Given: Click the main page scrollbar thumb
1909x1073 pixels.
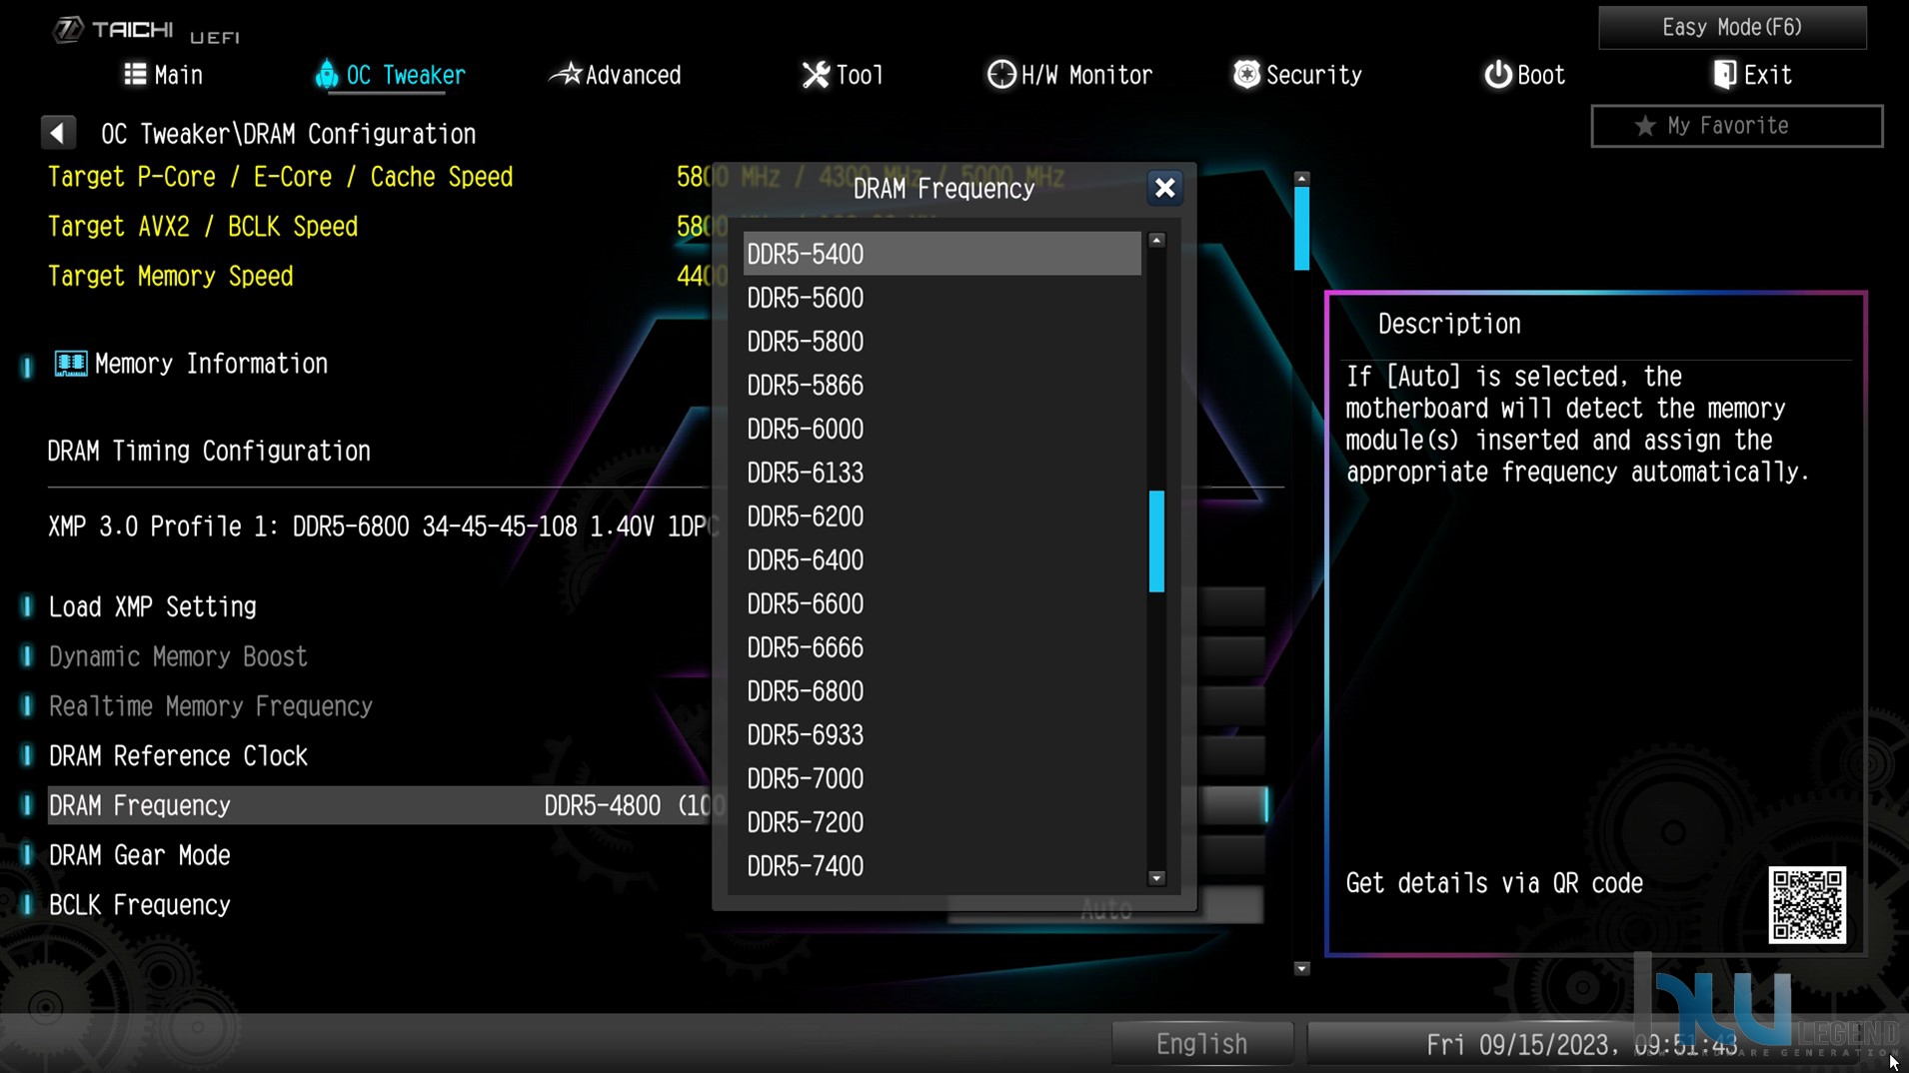Looking at the screenshot, I should [x=1301, y=229].
